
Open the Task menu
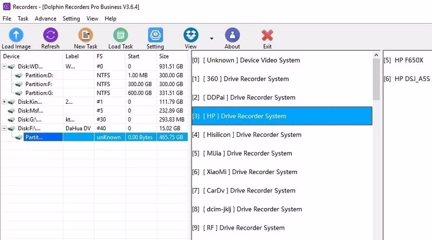(23, 18)
